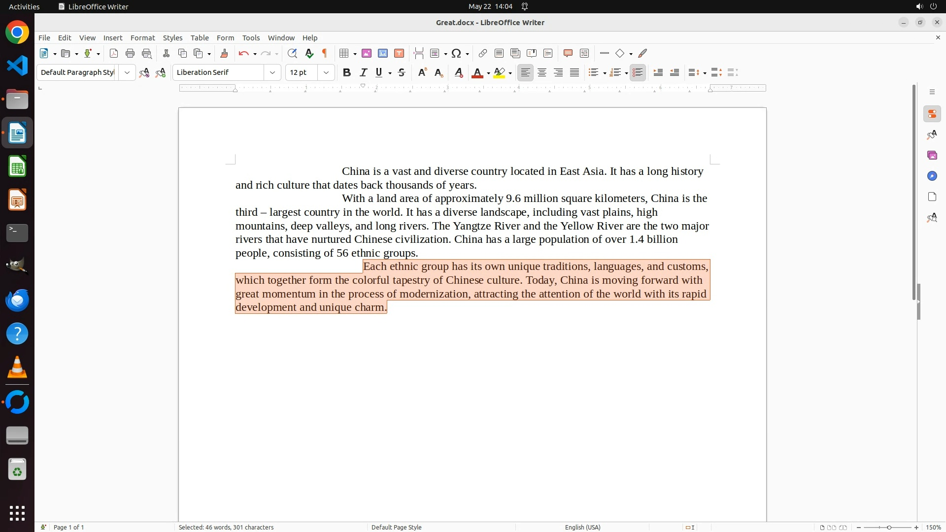Expand the font name dropdown list
This screenshot has width=946, height=532.
tap(272, 72)
